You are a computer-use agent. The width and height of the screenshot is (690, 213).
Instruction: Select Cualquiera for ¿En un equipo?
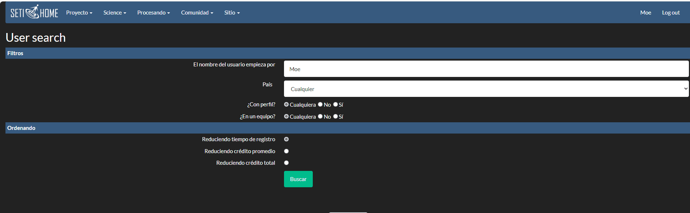tap(287, 116)
